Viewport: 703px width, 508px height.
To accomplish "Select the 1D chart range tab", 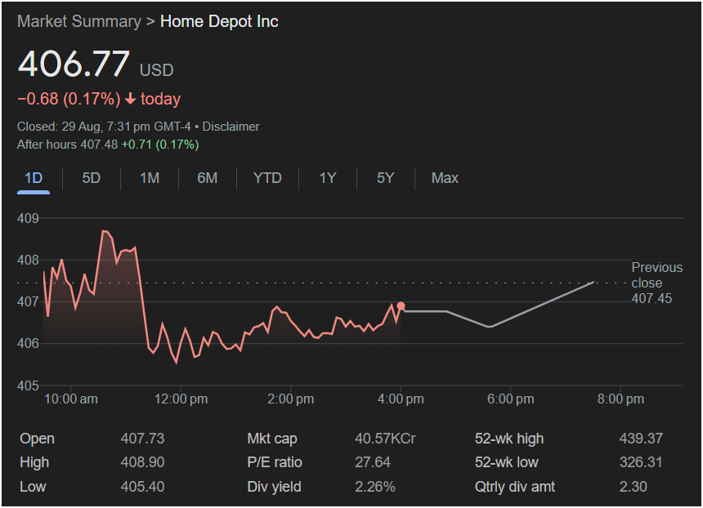I will pyautogui.click(x=34, y=178).
